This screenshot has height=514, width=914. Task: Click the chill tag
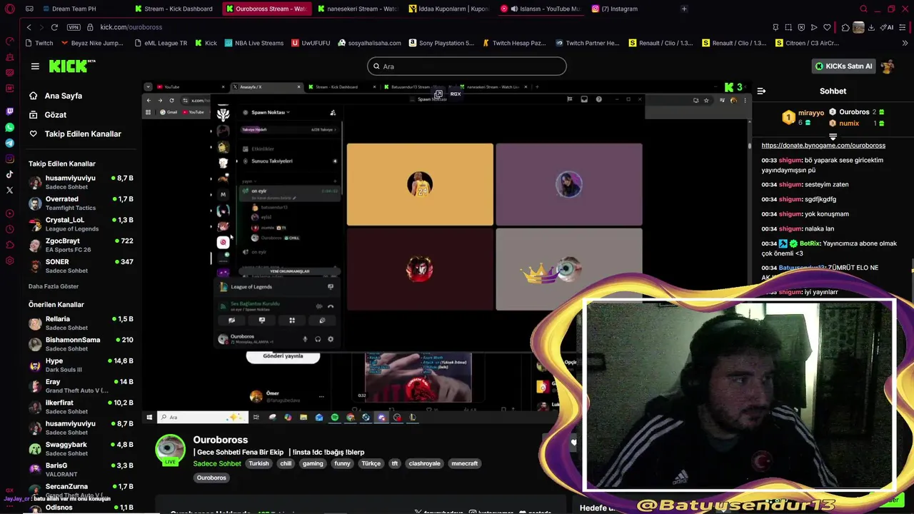click(x=286, y=463)
